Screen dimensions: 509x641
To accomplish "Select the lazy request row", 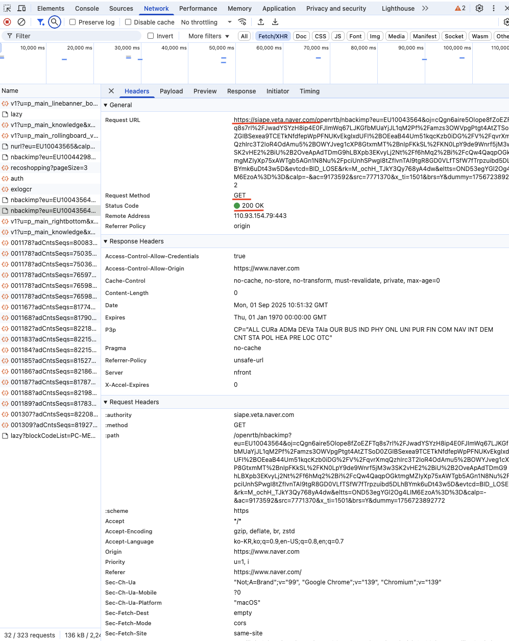I will (50, 114).
